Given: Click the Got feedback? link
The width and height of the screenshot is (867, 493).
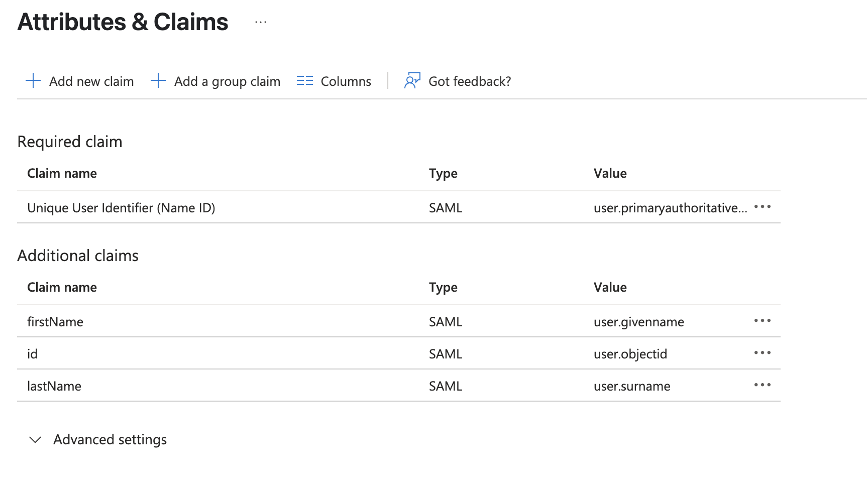Looking at the screenshot, I should click(x=470, y=81).
